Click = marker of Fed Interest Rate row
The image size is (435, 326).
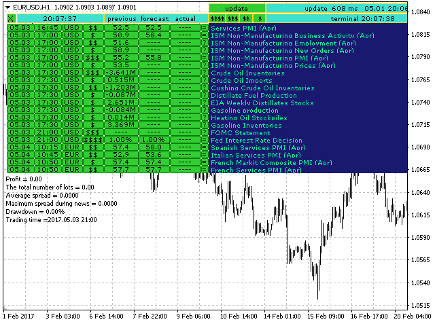pos(205,140)
